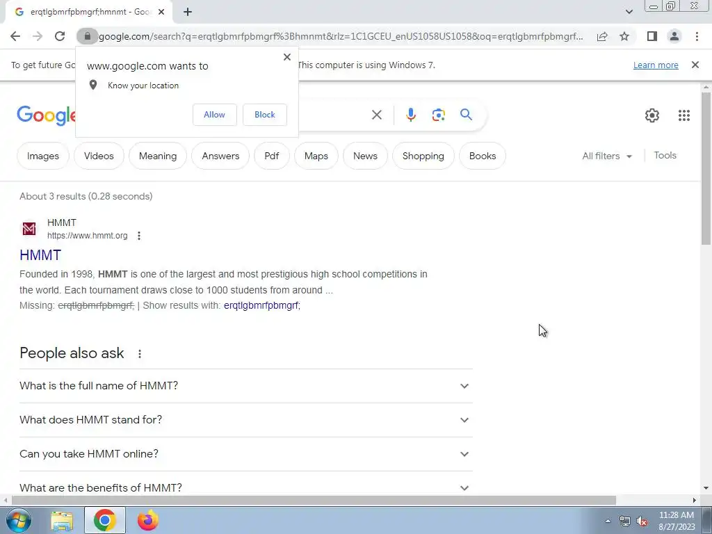The height and width of the screenshot is (534, 712).
Task: Search by image with Google Lens
Action: [438, 115]
